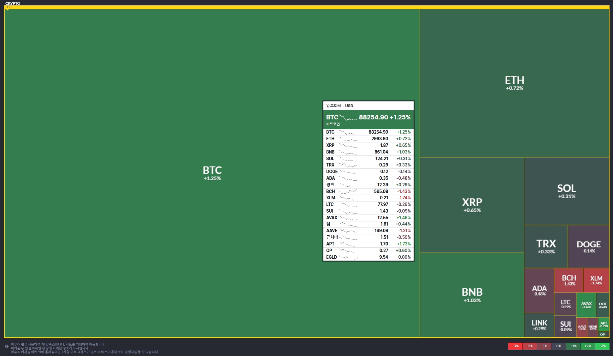Image resolution: width=613 pixels, height=356 pixels.
Task: Click the AVAX row in popup list
Action: tap(368, 218)
